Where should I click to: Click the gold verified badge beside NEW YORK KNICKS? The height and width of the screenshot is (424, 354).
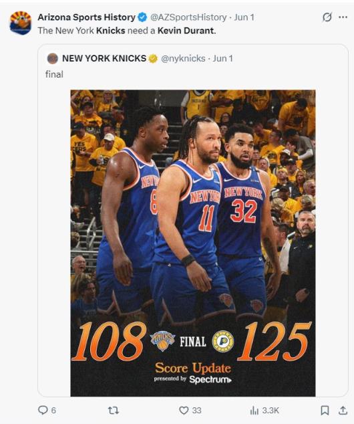[153, 58]
